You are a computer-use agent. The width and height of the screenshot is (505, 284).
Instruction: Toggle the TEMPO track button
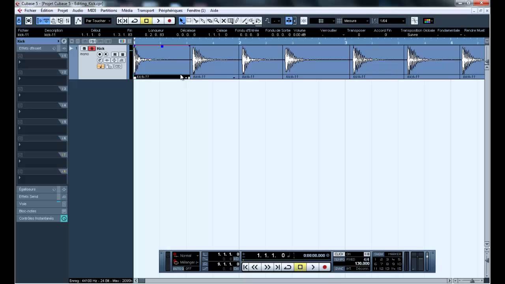point(339,260)
